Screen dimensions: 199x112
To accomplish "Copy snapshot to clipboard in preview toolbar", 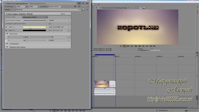I will click(140, 8).
